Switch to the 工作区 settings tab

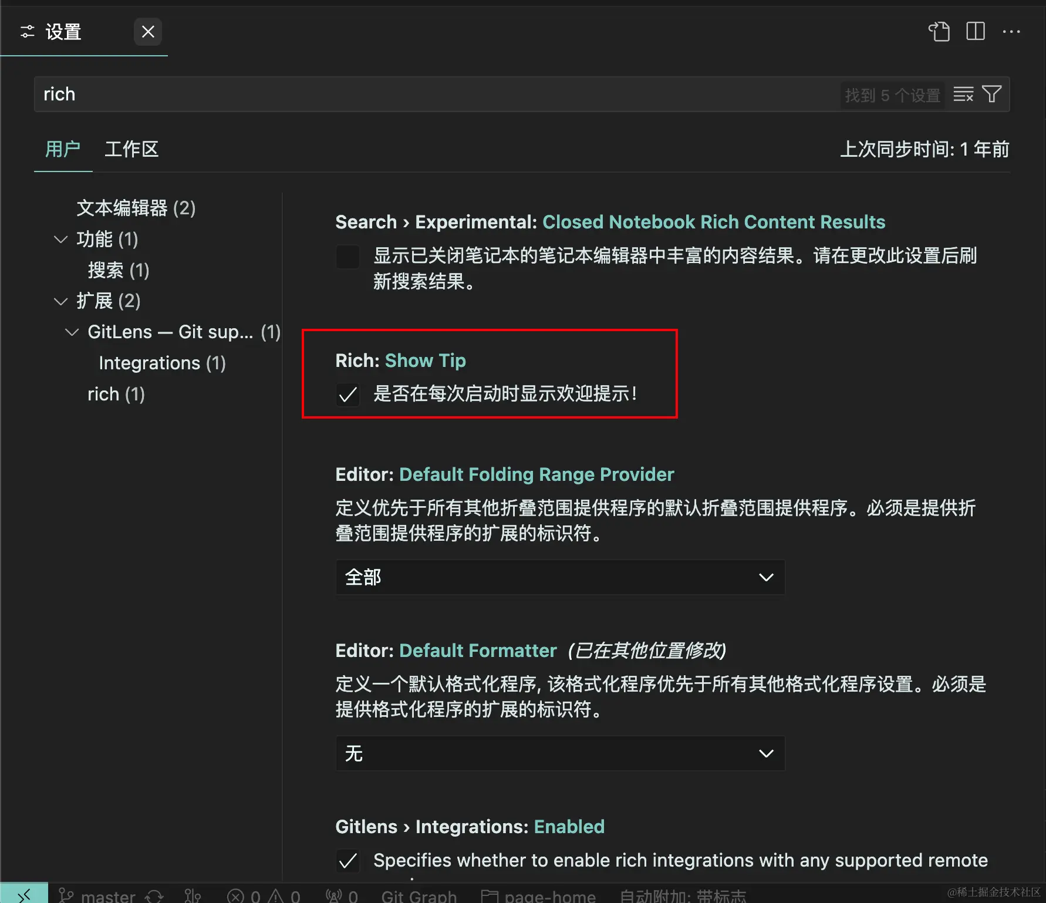[x=131, y=149]
